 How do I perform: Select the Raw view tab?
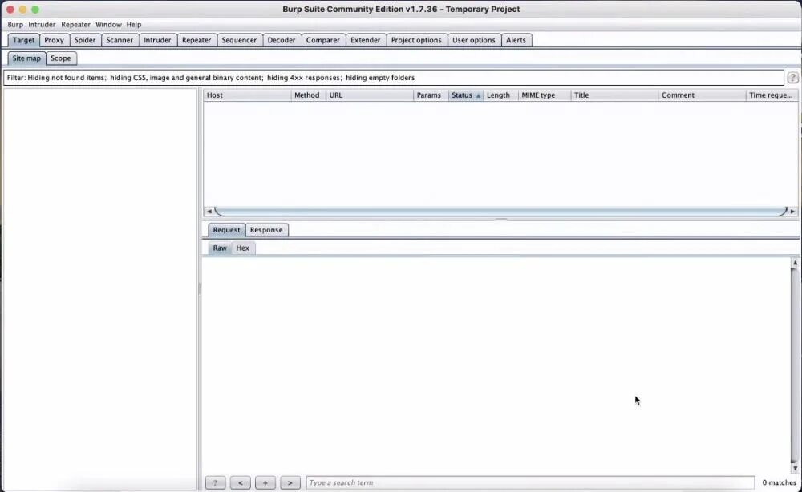click(x=220, y=248)
